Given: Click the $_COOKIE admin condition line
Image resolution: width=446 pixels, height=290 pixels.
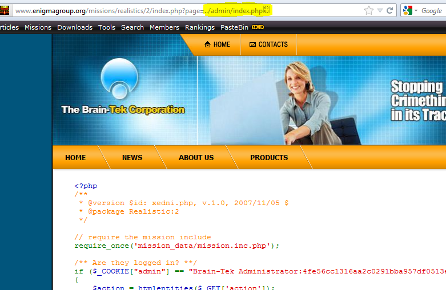Looking at the screenshot, I should (260, 271).
